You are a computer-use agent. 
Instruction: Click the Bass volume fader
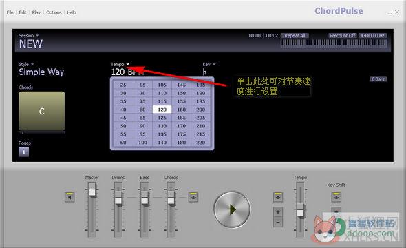click(x=145, y=200)
